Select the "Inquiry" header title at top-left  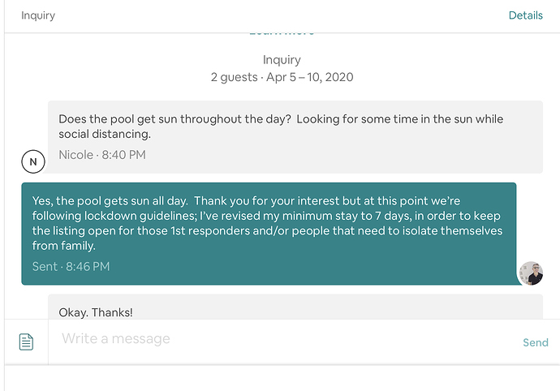click(x=38, y=15)
